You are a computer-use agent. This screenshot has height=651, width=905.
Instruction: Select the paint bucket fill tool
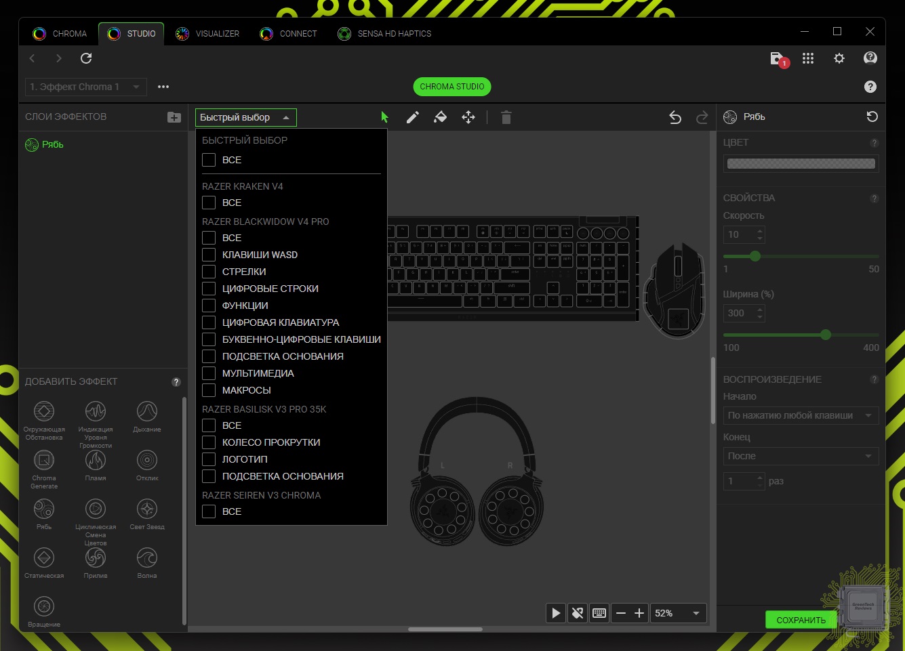(x=440, y=117)
